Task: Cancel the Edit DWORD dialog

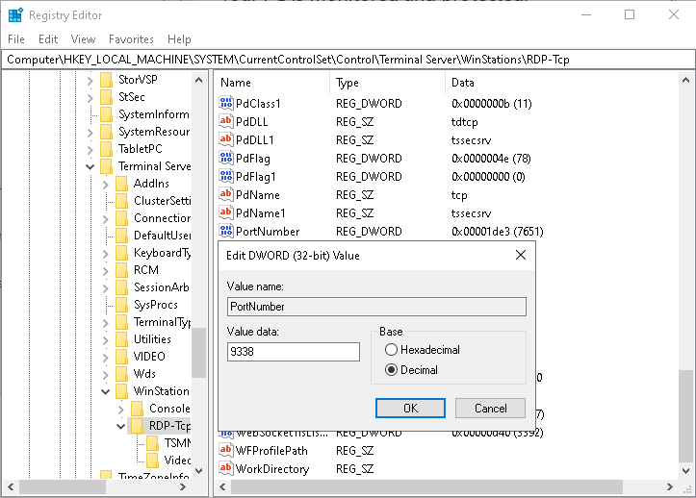Action: pyautogui.click(x=491, y=408)
